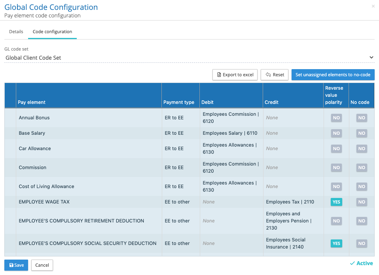This screenshot has width=379, height=275.
Task: Toggle No code for Car Allowance
Action: (x=362, y=149)
